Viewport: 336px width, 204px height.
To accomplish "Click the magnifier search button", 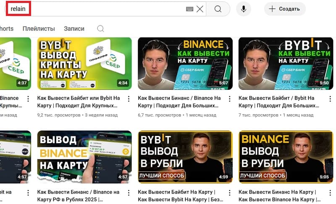I will pyautogui.click(x=218, y=9).
